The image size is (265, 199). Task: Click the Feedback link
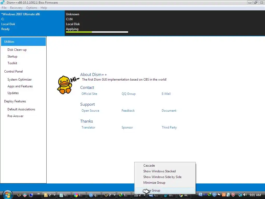[x=128, y=111]
